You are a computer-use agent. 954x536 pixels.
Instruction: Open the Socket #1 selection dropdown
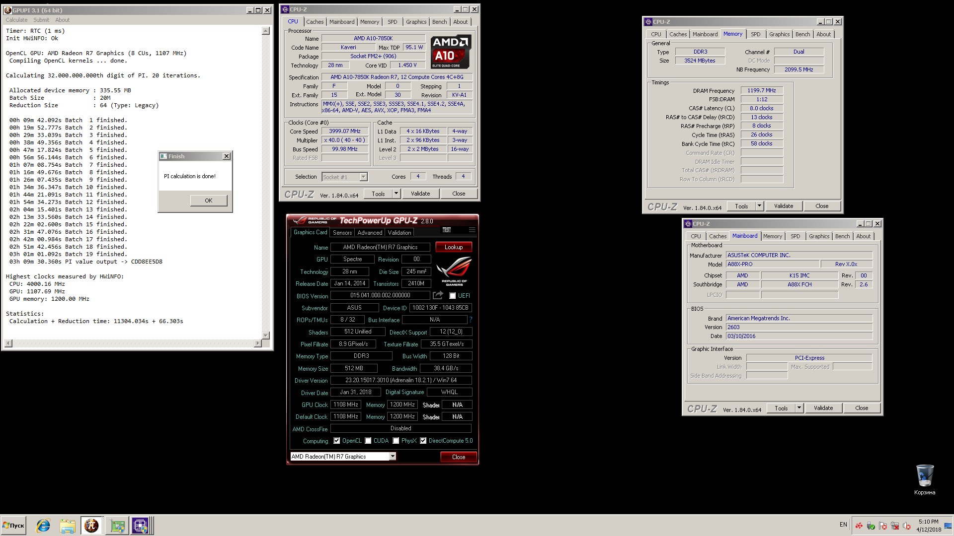tap(363, 177)
